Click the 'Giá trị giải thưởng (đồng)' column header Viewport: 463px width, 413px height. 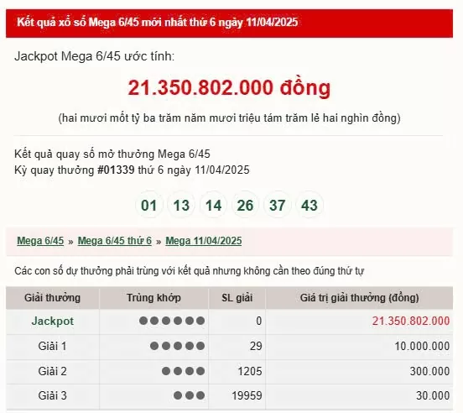(x=359, y=298)
